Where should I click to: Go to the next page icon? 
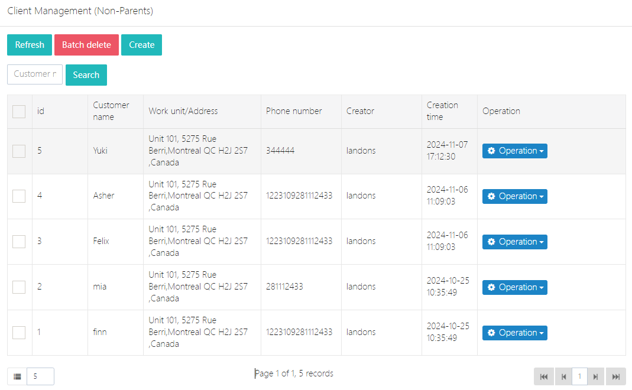[x=596, y=376]
